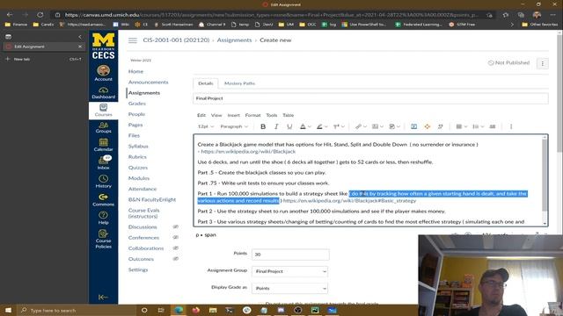Viewport: 563px width, 316px height.
Task: Open the assignment options kebab menu
Action: 543,63
